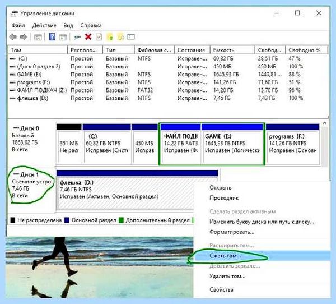Select the 351 МБ unallocated partition block

click(x=69, y=144)
